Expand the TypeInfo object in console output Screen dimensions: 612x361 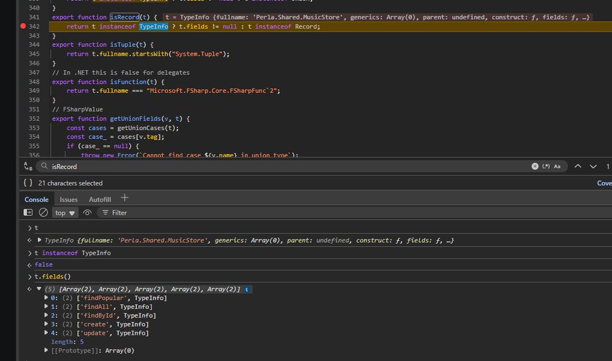pyautogui.click(x=39, y=240)
